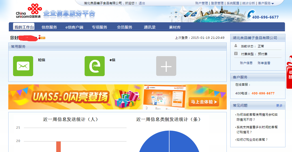Click the orange 400-696-6677 number in 客户服务

pos(263,93)
